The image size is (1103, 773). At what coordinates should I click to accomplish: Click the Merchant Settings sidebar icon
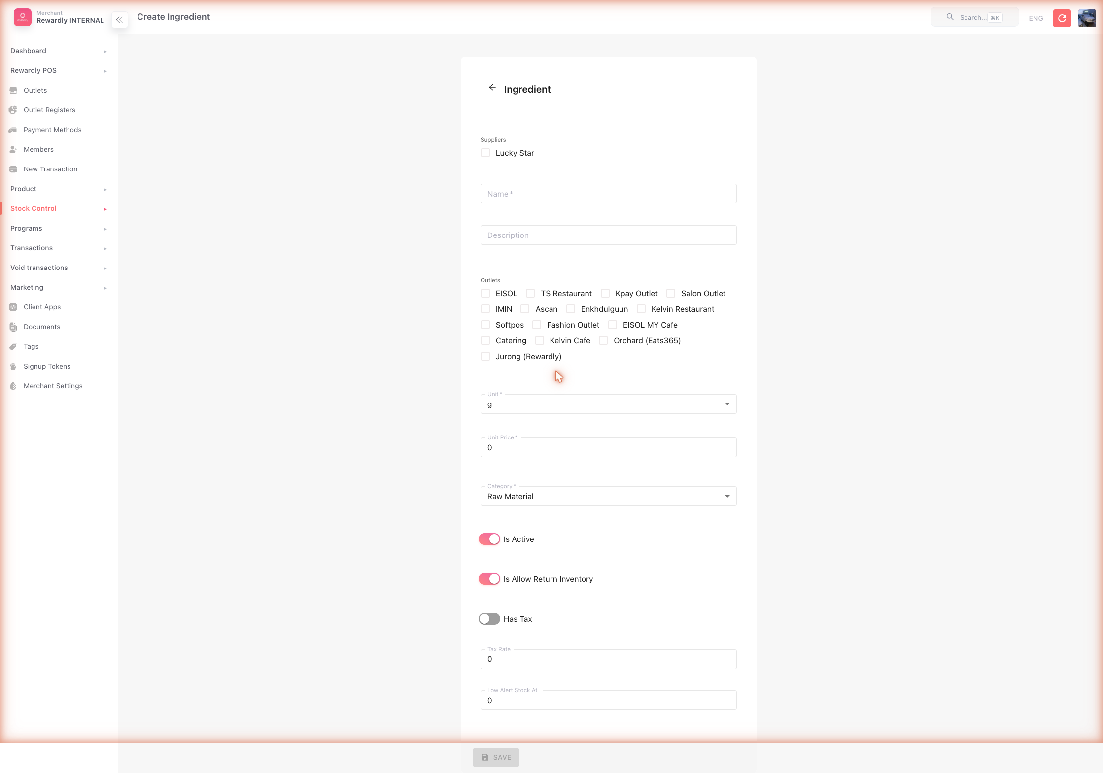point(13,386)
